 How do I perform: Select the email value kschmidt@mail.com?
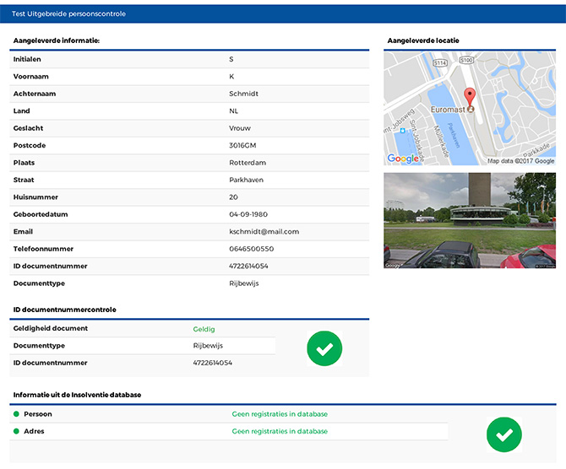(264, 231)
